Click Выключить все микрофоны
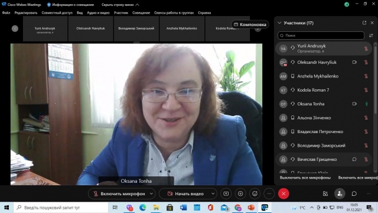The image size is (378, 213). [305, 177]
